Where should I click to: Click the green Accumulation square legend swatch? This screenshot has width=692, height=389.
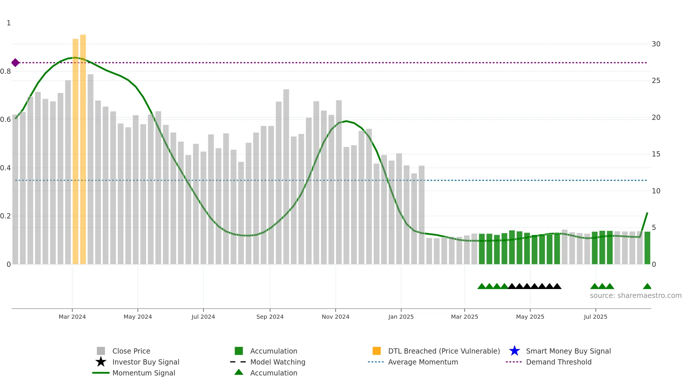click(239, 351)
